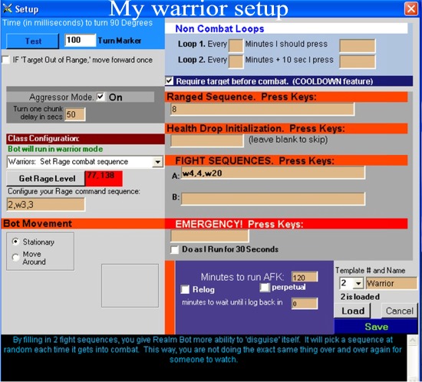Viewport: 422px width, 382px height.
Task: Click the Load template button
Action: click(353, 311)
